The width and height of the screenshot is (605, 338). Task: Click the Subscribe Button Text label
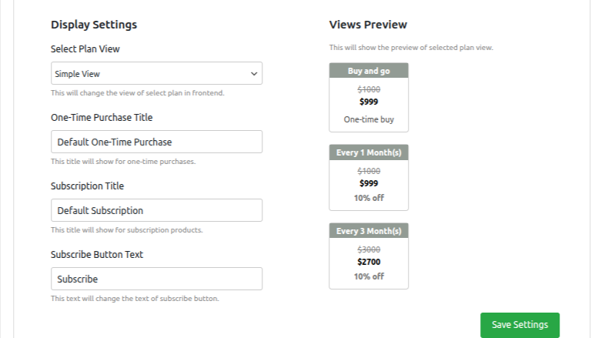[97, 254]
